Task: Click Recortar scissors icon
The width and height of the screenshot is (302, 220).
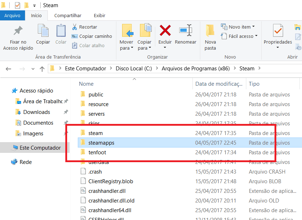Action: (75, 27)
